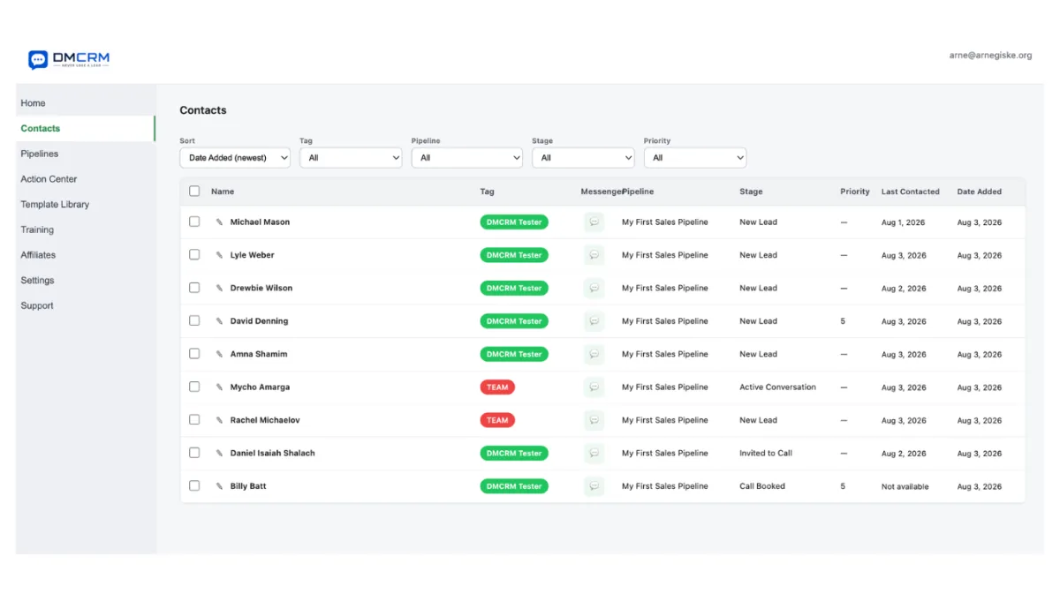Edit pencil icon for David Denning
Screen dimensions: 1060x594
220,321
